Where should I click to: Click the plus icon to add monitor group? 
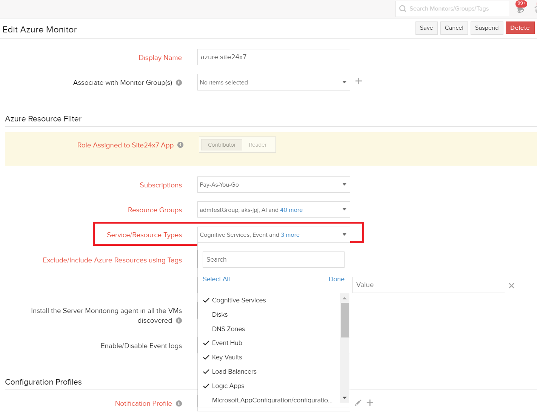click(359, 81)
